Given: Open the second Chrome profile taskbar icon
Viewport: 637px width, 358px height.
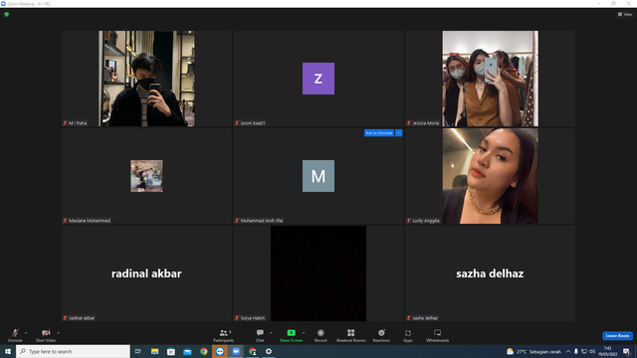Looking at the screenshot, I should tap(252, 351).
